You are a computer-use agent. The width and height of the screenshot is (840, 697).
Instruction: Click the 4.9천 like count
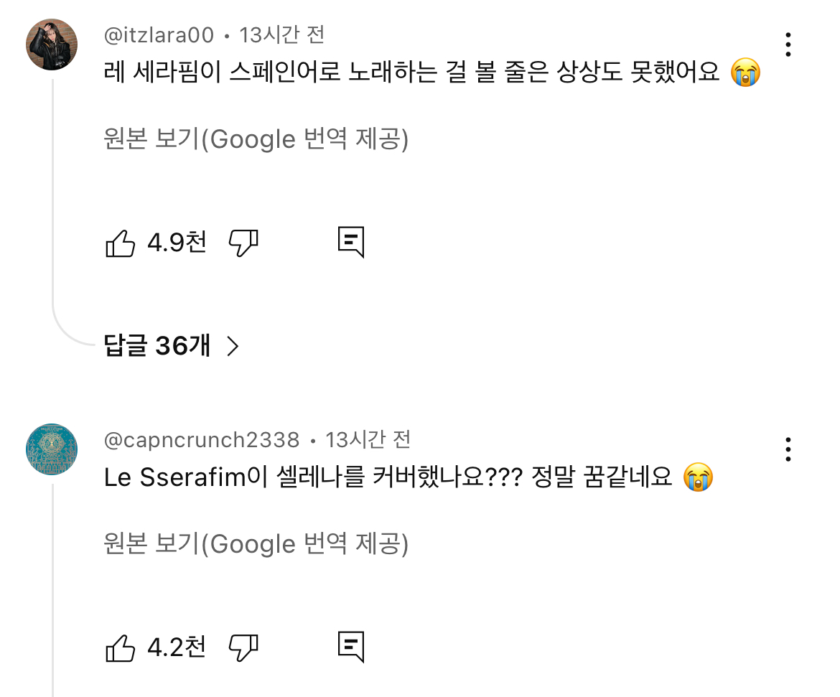(177, 243)
